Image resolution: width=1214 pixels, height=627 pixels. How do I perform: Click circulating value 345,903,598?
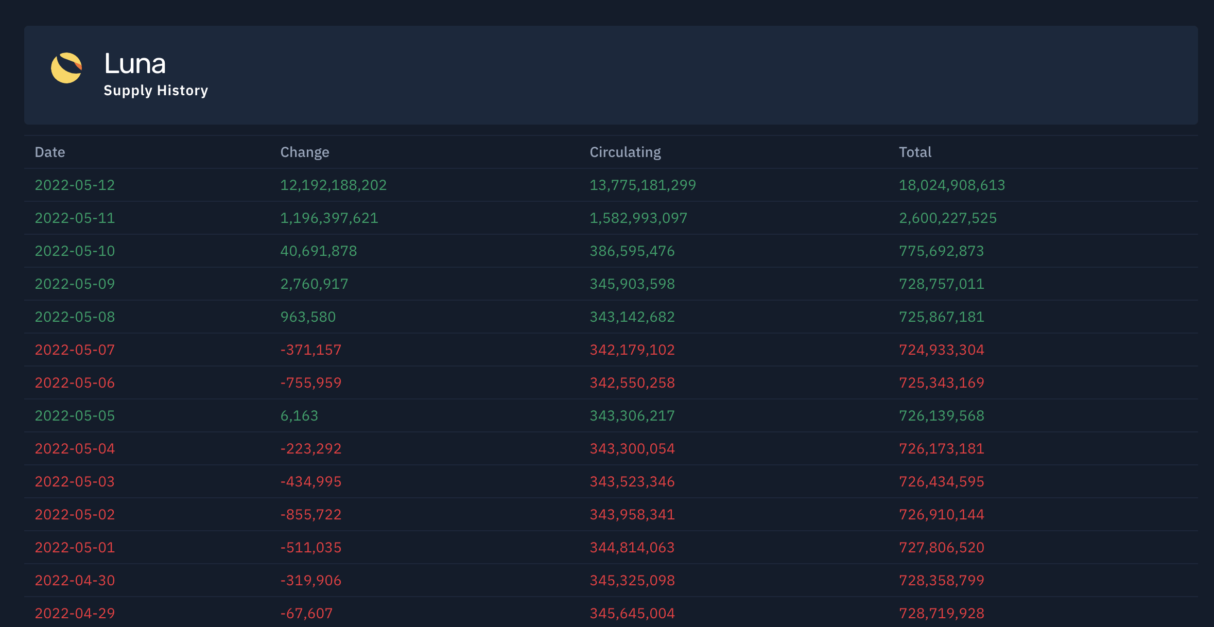pyautogui.click(x=632, y=284)
